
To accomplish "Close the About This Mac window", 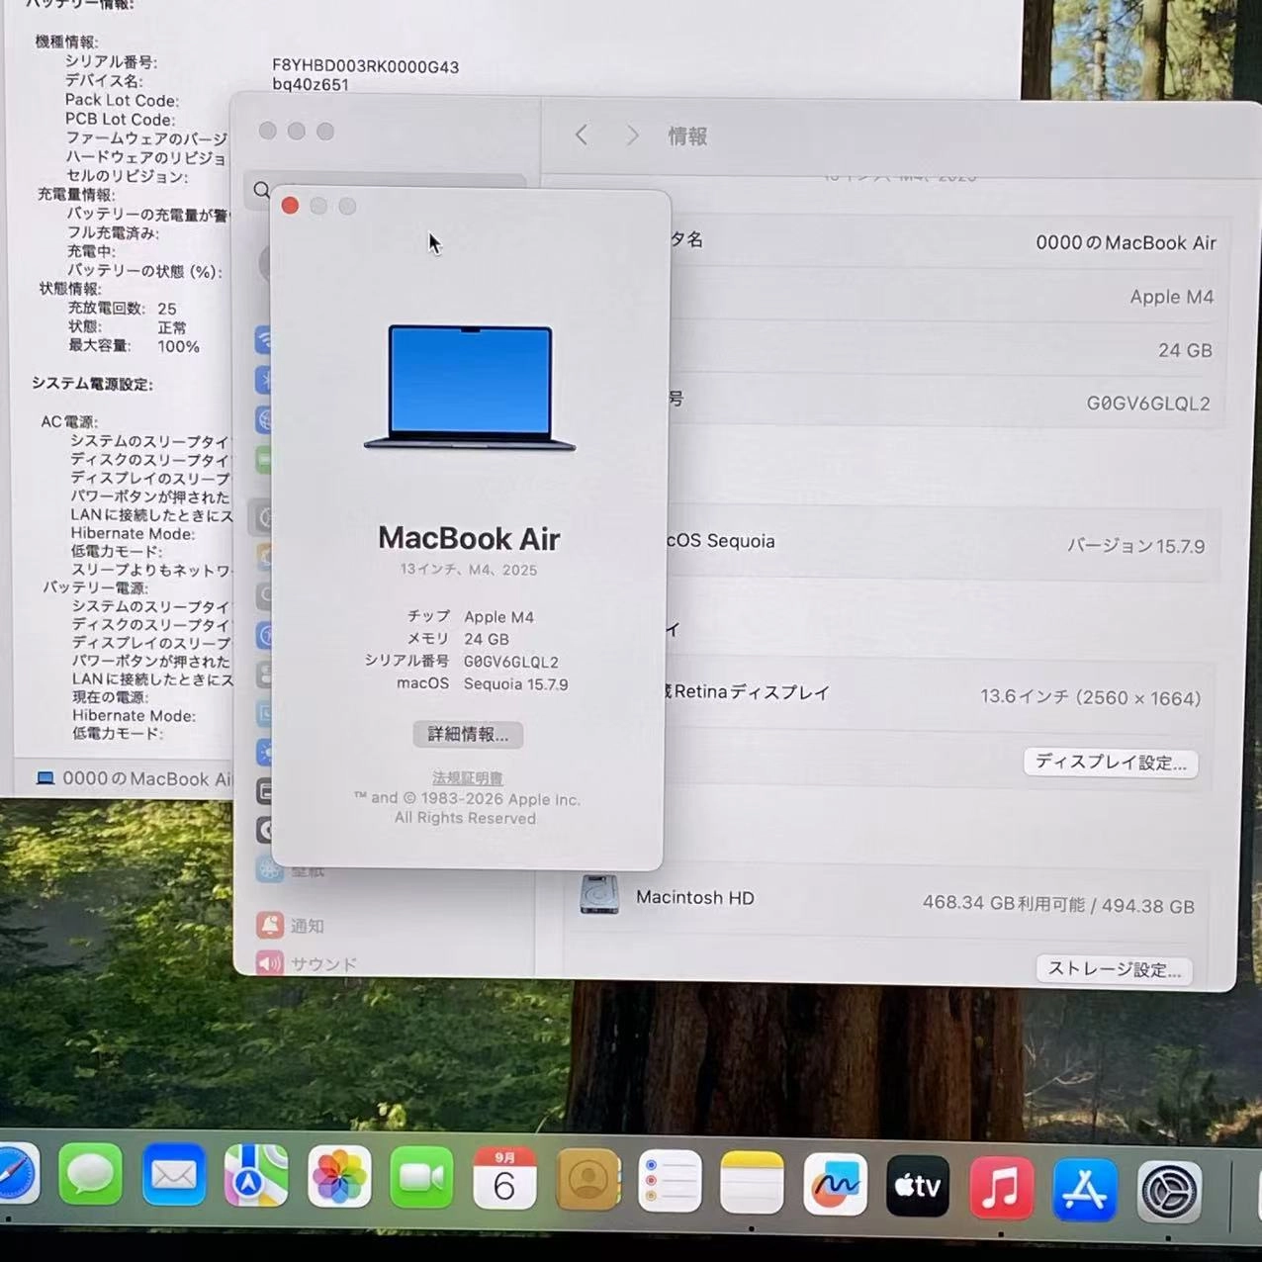I will pos(290,205).
